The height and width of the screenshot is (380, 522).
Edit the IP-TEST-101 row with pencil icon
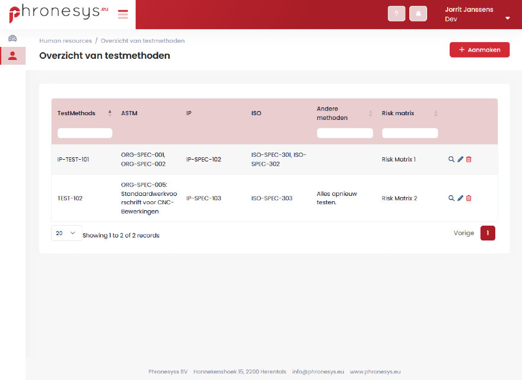[x=460, y=159]
